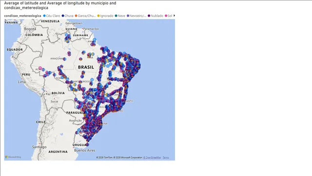This screenshot has width=312, height=176.
Task: Click the La Paz city label
Action: click(x=46, y=94)
